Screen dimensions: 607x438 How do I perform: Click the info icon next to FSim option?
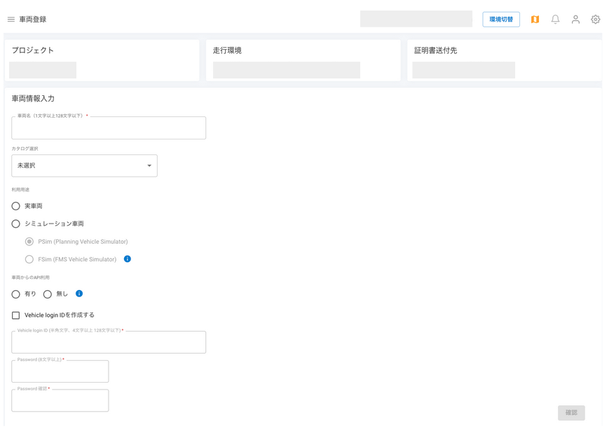click(x=127, y=259)
